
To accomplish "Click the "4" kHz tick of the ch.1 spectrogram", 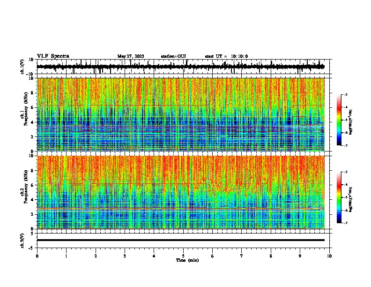I will click(32, 122).
